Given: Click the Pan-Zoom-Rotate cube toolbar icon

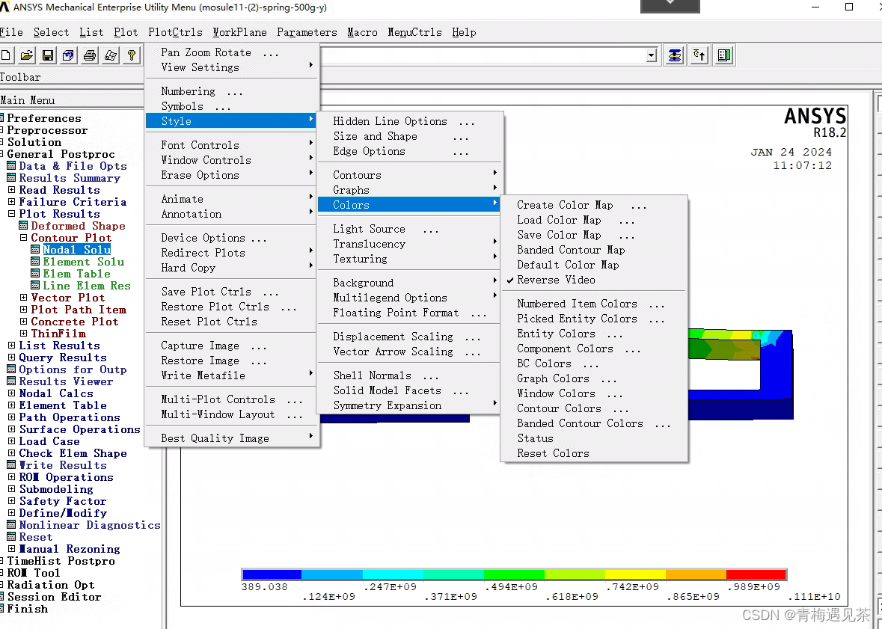Looking at the screenshot, I should (x=69, y=55).
